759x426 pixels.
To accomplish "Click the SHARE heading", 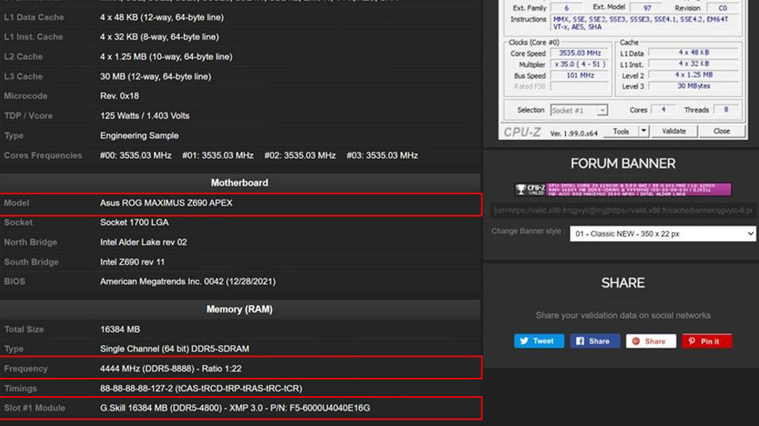I will click(623, 283).
